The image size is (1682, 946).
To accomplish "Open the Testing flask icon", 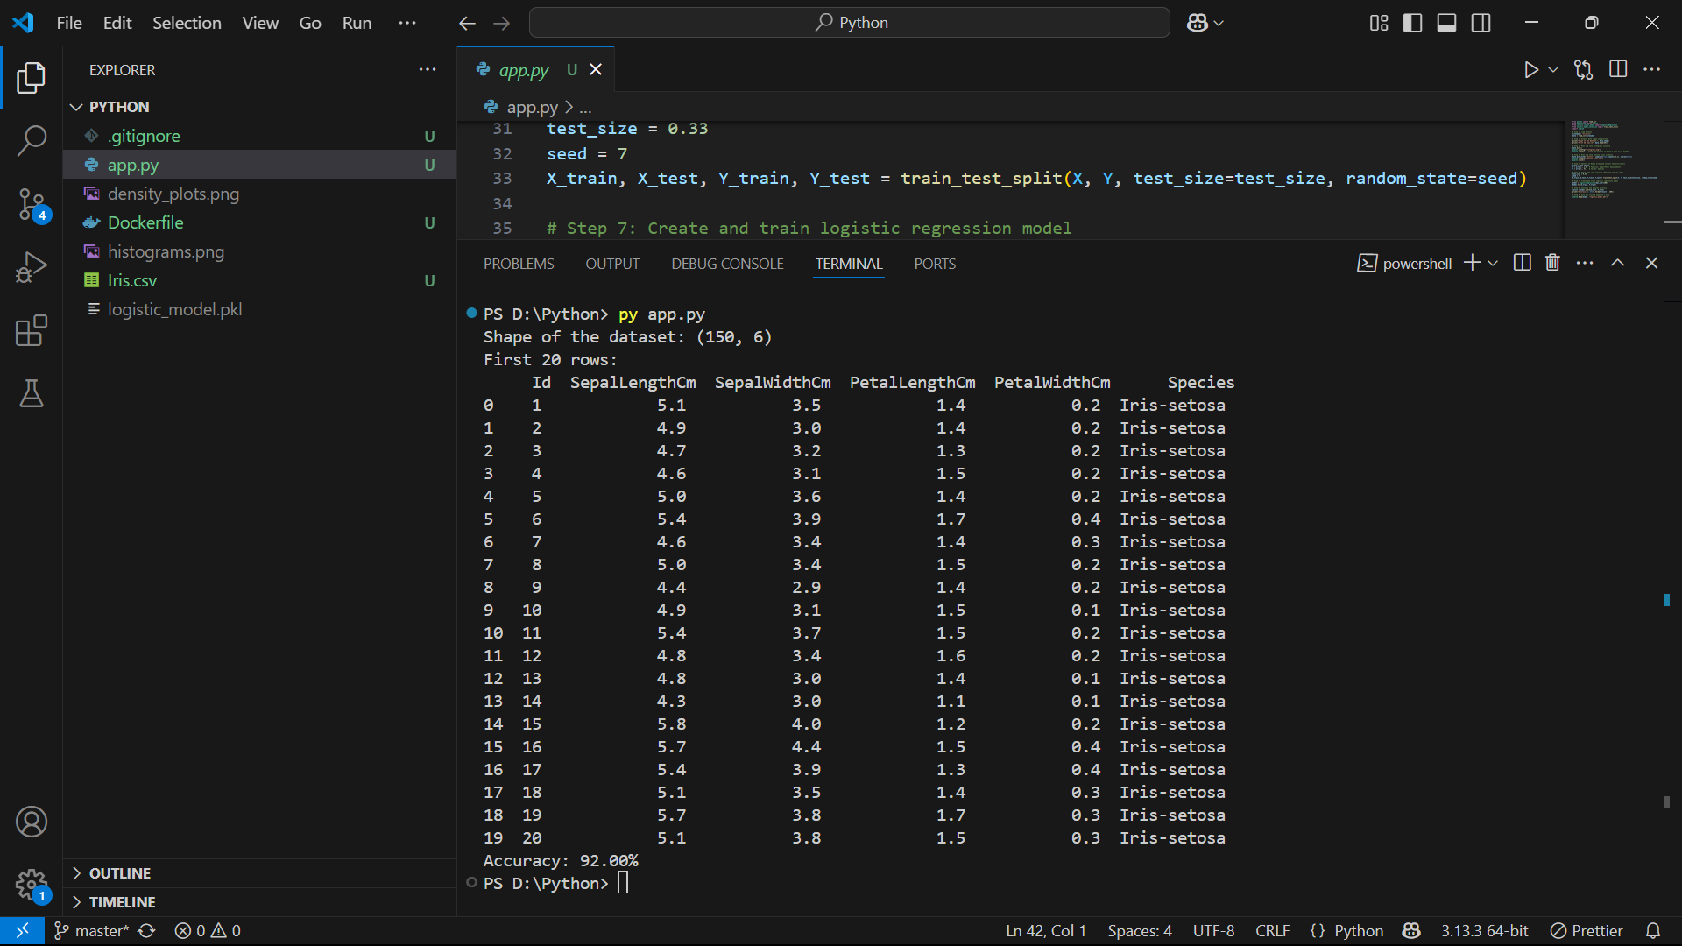I will click(32, 393).
